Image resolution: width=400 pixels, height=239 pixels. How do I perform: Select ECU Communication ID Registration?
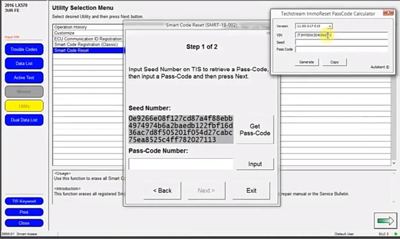[88, 39]
